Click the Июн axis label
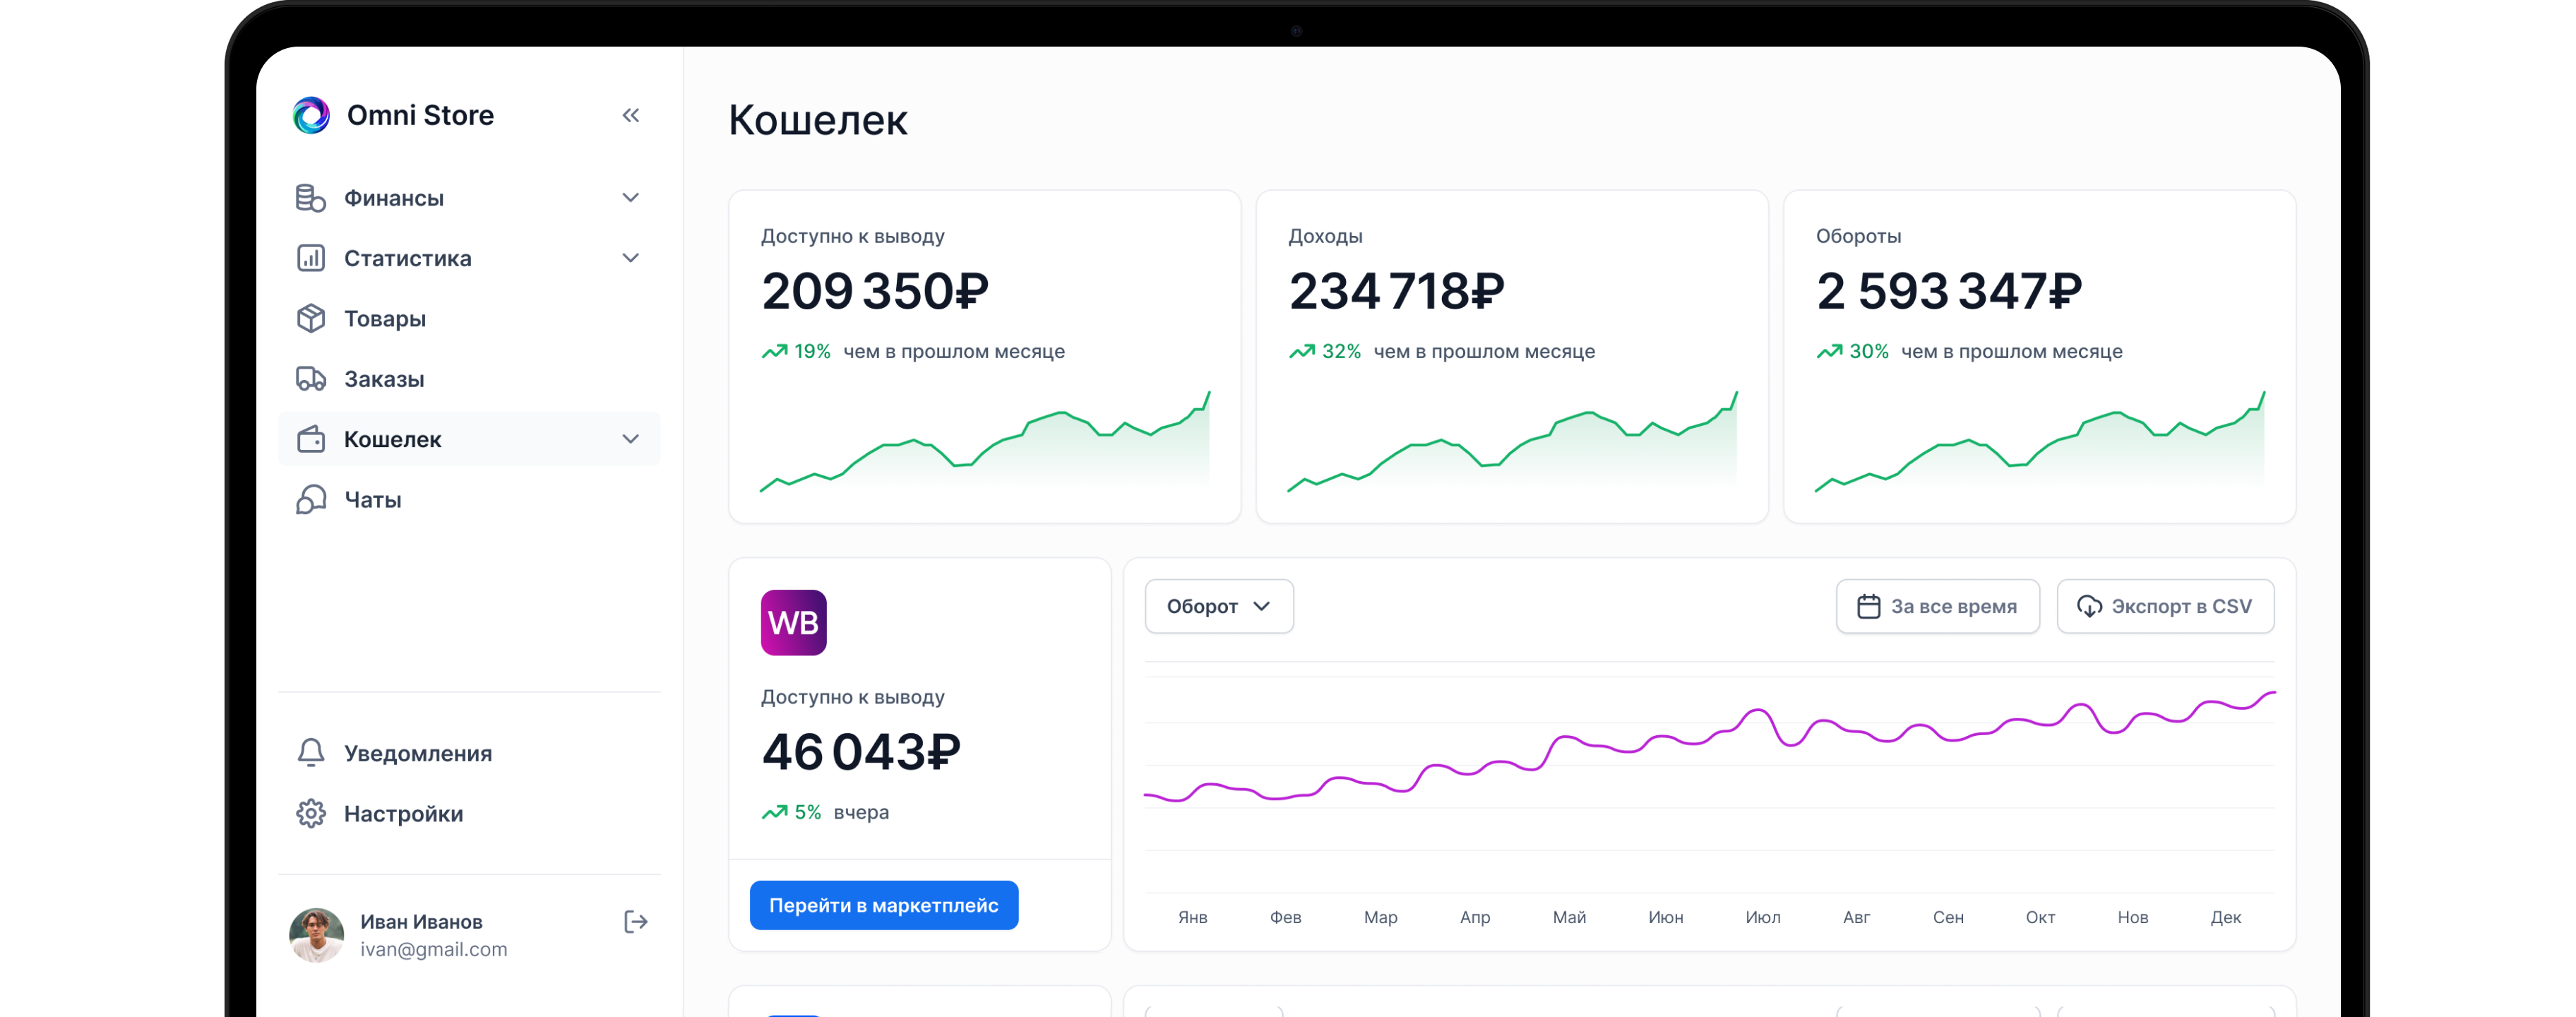The width and height of the screenshot is (2576, 1017). pos(1665,917)
